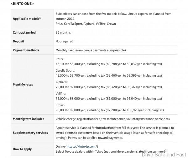
Task: Select the Supplementary services row label
Action: click(30, 133)
